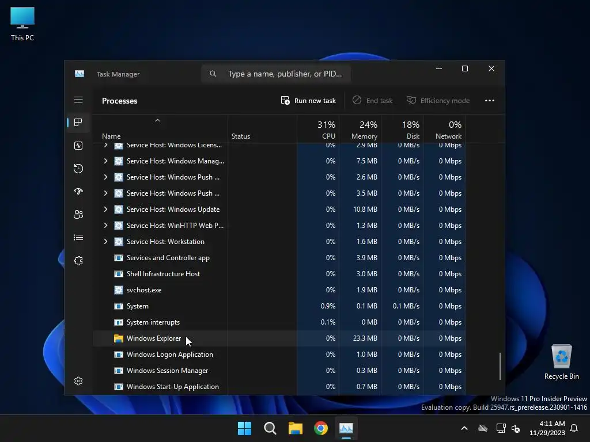Click the search magnifier icon in Task Manager
Image resolution: width=590 pixels, height=442 pixels.
[213, 74]
